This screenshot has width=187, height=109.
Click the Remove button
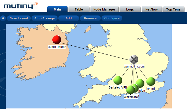coord(90,18)
